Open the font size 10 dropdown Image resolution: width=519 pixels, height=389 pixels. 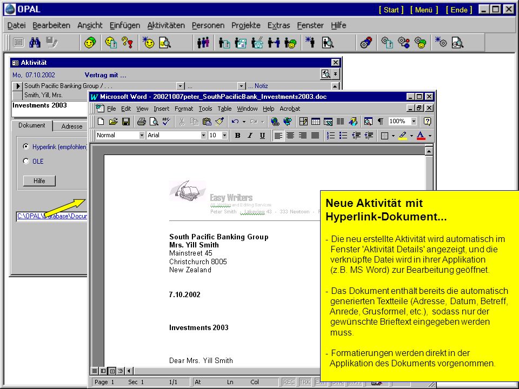click(224, 135)
